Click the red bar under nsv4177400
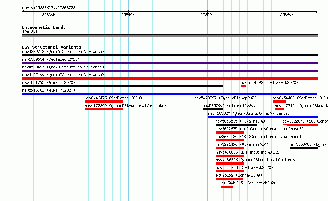Viewport: 328px width, 201px height. [170, 78]
